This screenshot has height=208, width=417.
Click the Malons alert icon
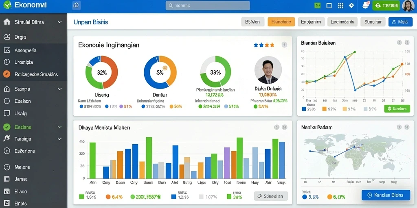(7, 167)
